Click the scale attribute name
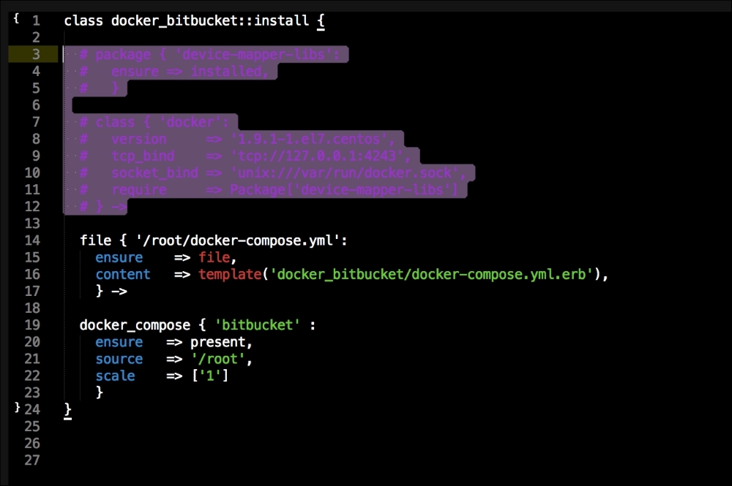 (115, 376)
